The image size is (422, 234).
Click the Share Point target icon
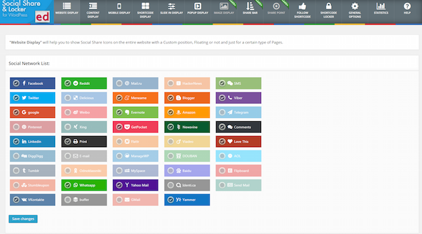point(276,6)
